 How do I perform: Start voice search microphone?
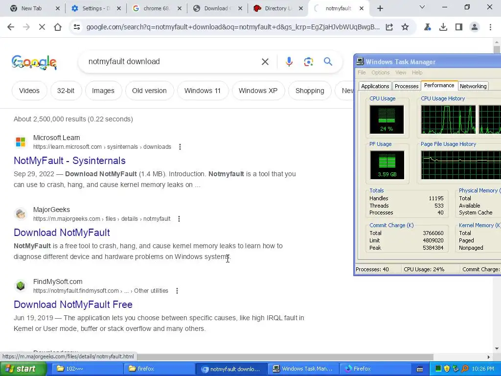(289, 62)
